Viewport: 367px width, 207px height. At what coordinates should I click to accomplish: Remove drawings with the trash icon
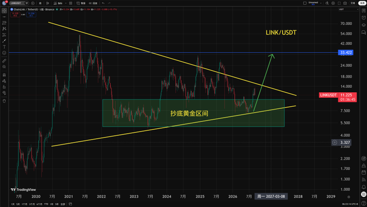point(4,101)
